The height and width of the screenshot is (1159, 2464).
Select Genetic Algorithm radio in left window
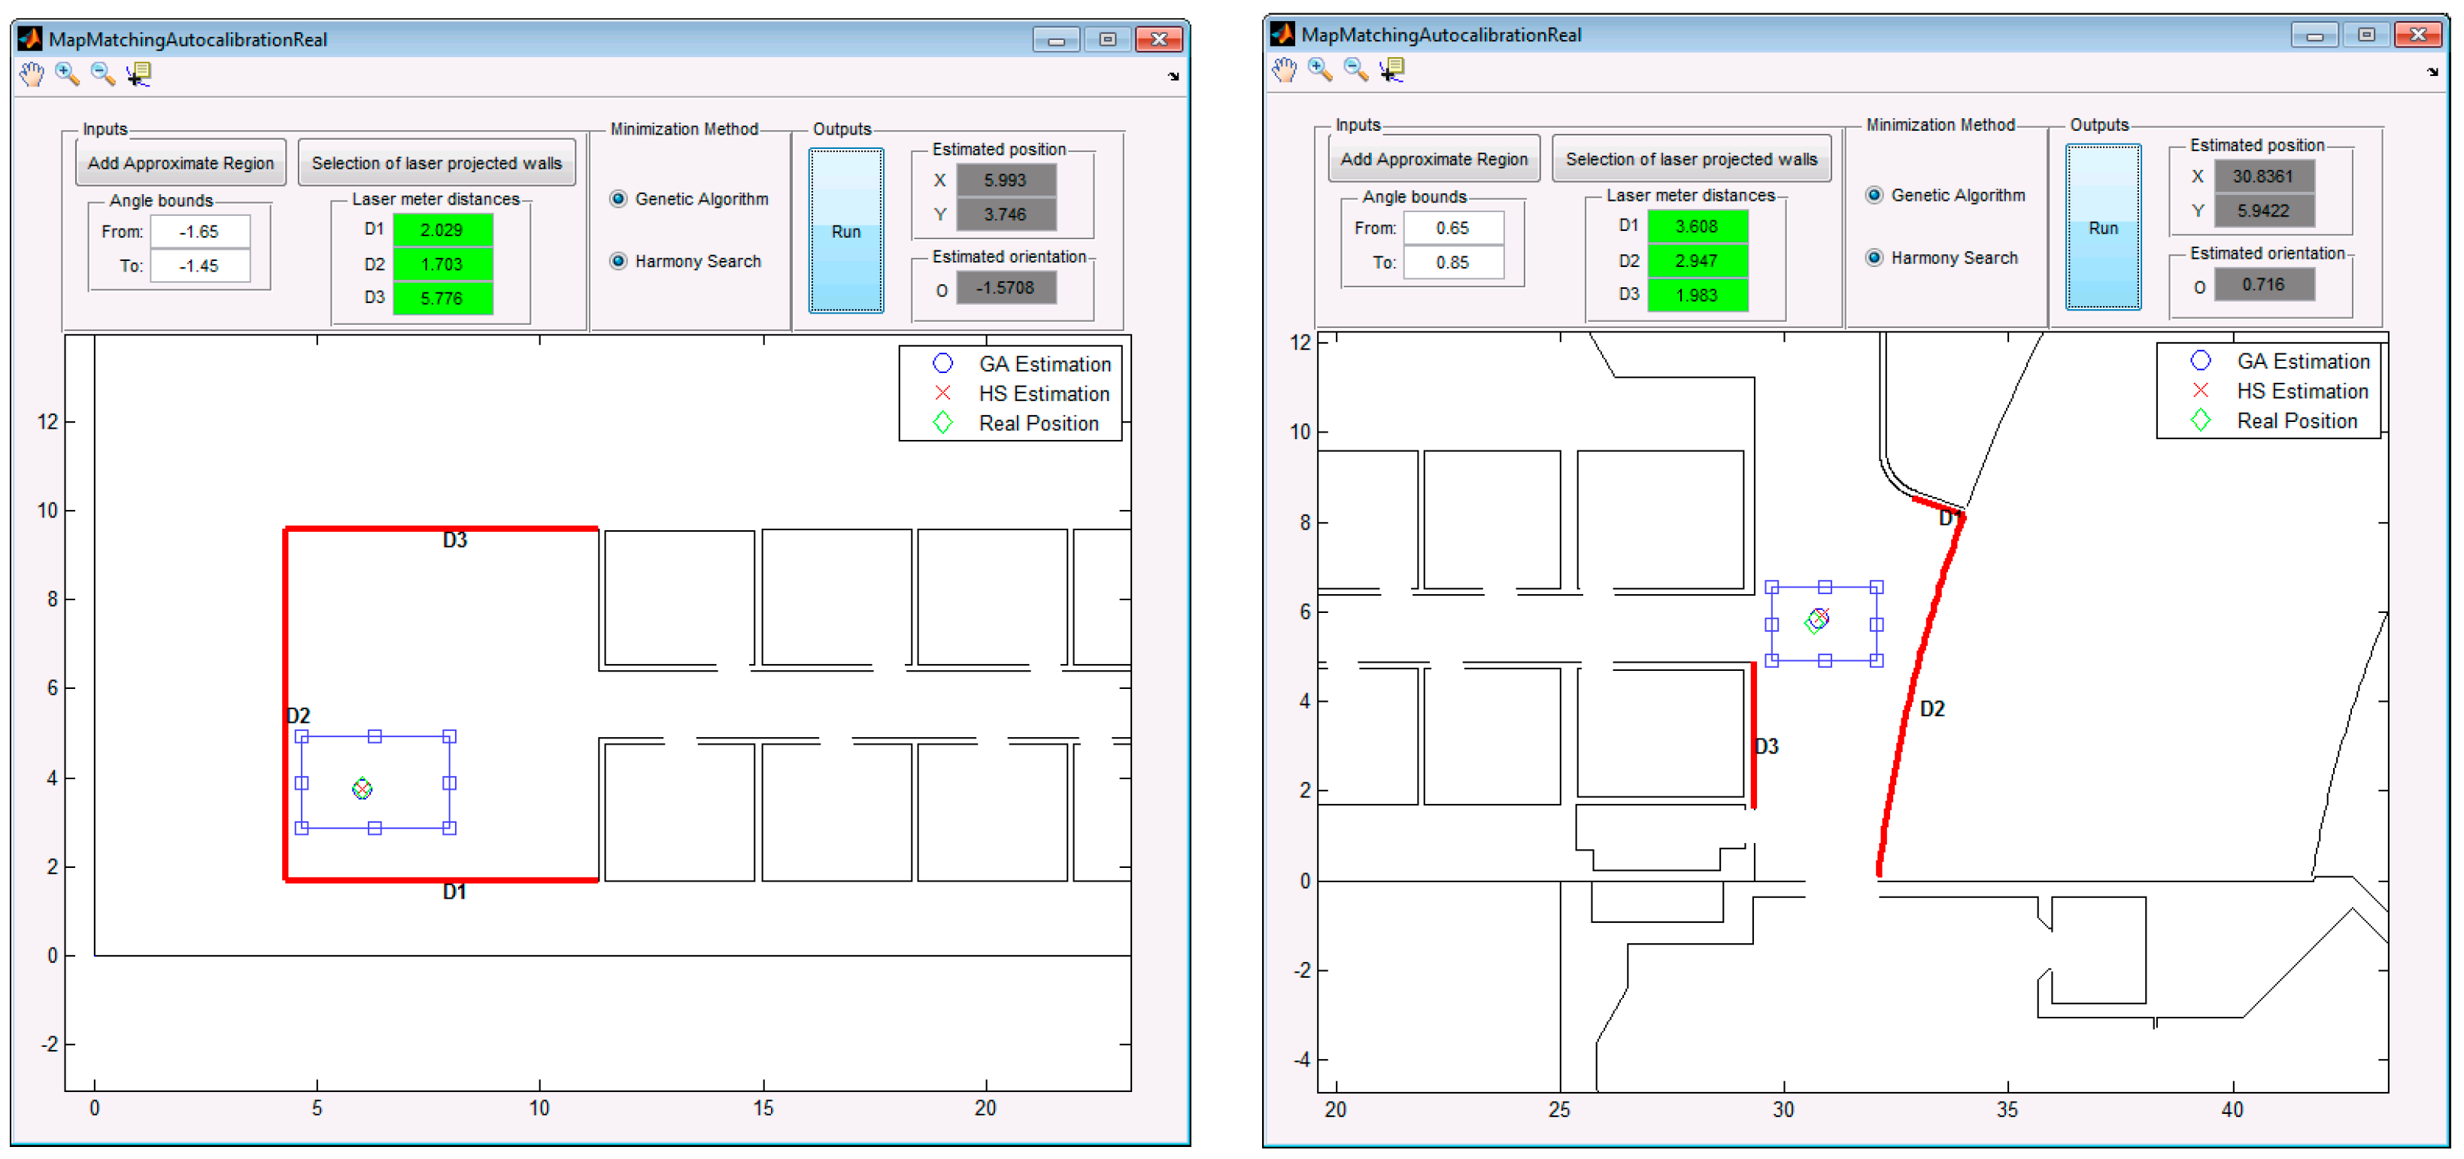(x=619, y=199)
